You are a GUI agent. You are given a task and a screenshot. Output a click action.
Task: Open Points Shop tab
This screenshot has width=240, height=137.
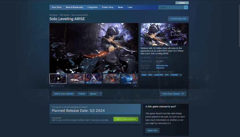click(107, 7)
